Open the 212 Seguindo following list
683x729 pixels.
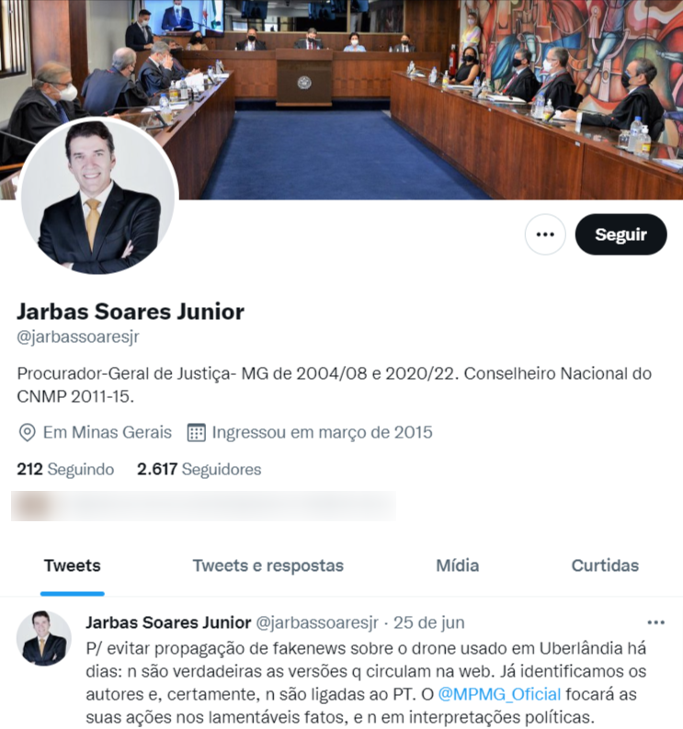65,469
